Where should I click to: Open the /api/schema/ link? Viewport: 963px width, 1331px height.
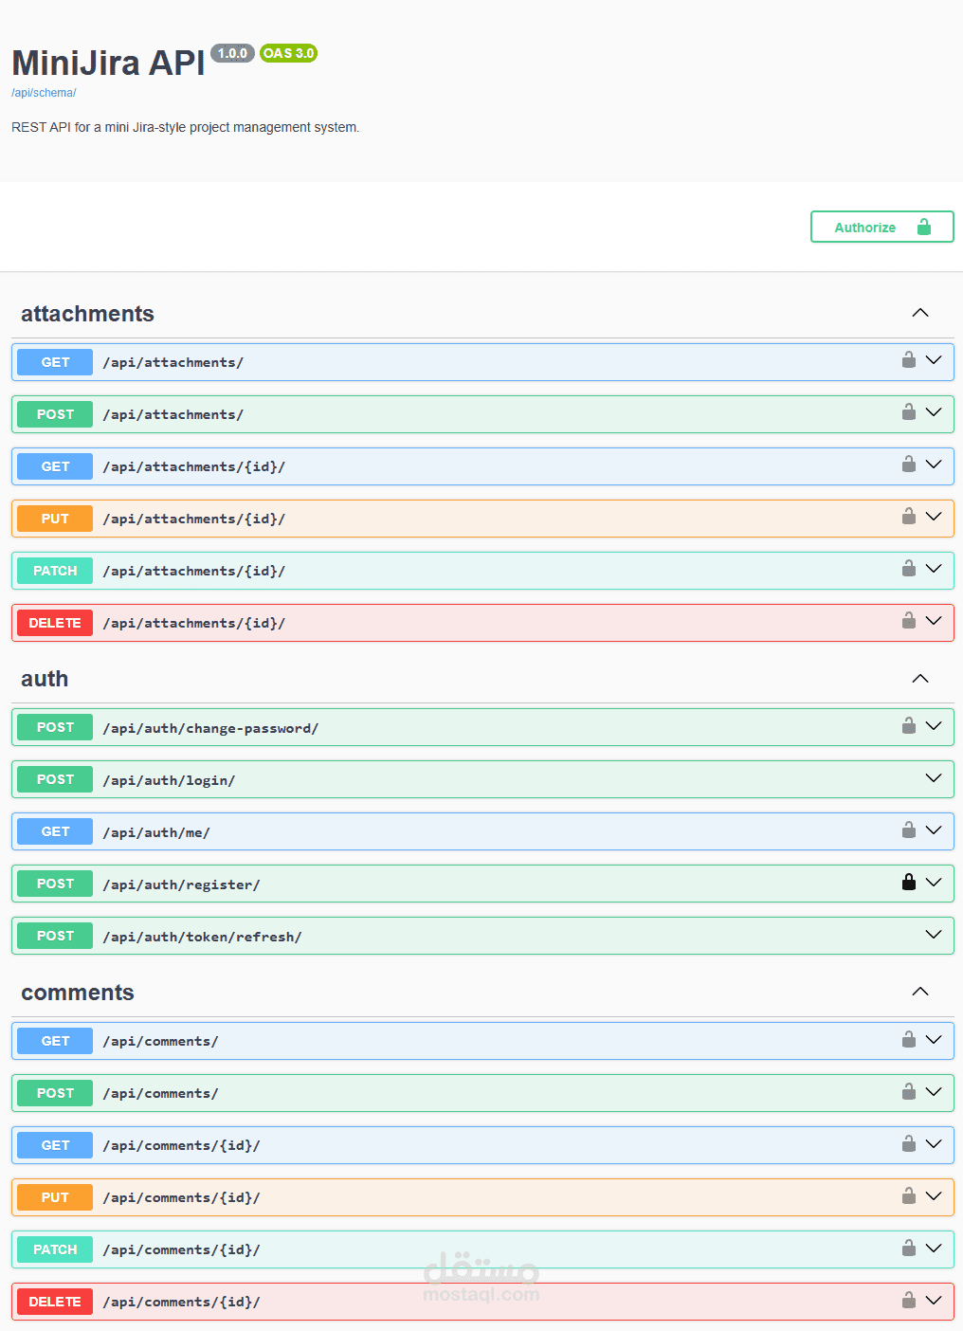point(44,93)
